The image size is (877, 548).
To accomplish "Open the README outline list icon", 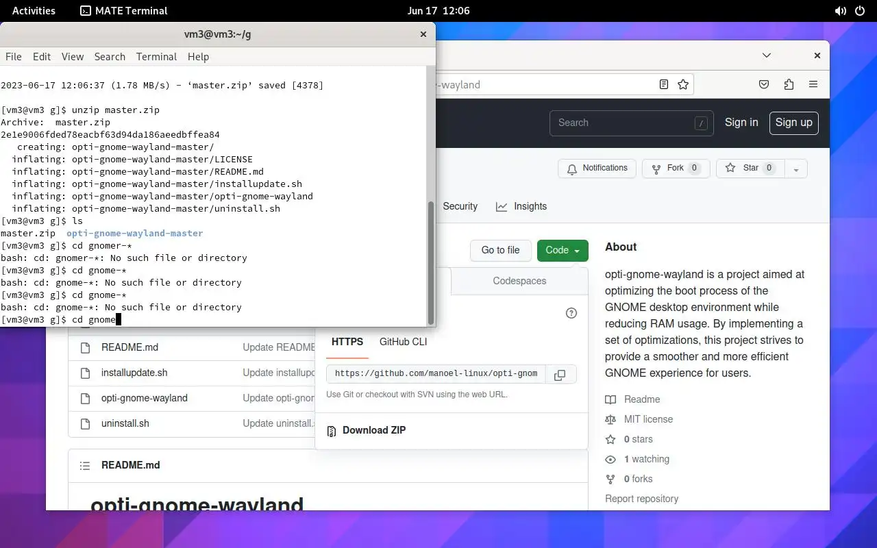I will point(85,465).
